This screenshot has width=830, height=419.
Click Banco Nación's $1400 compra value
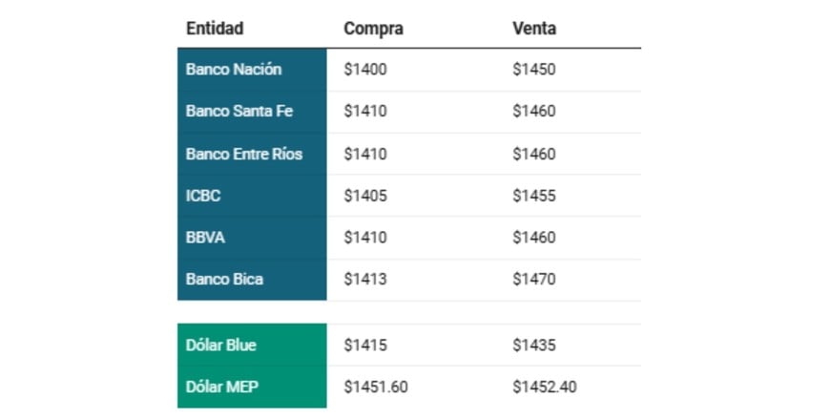click(365, 69)
